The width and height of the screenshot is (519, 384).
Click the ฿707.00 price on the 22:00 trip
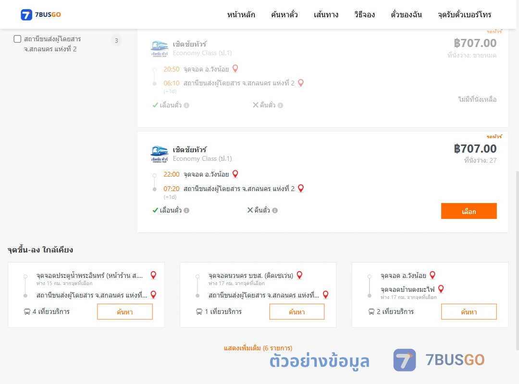tap(475, 148)
